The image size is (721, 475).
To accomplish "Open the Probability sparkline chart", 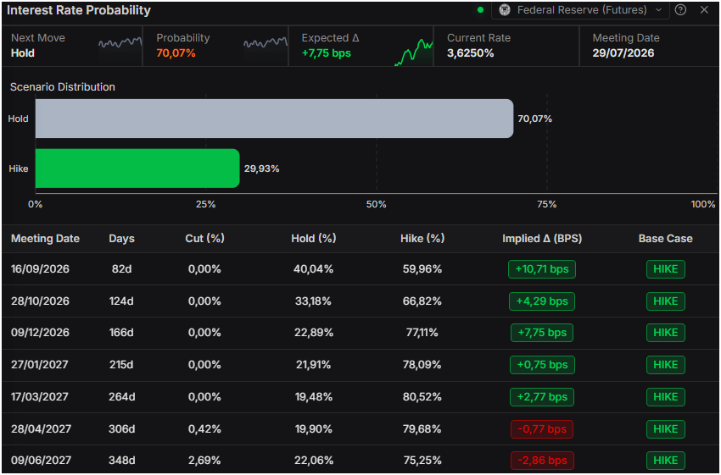I will [265, 43].
